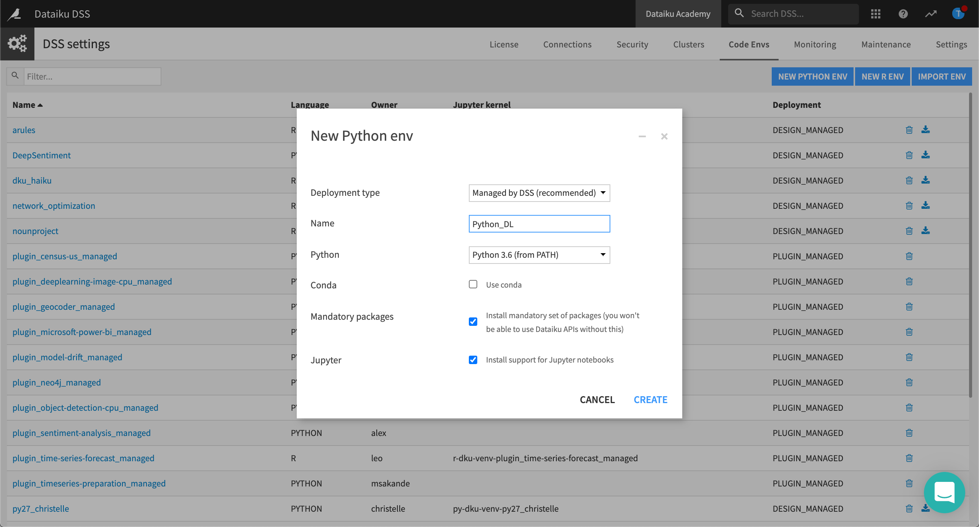Open the py27_christelle environment link
The height and width of the screenshot is (527, 979).
click(41, 509)
